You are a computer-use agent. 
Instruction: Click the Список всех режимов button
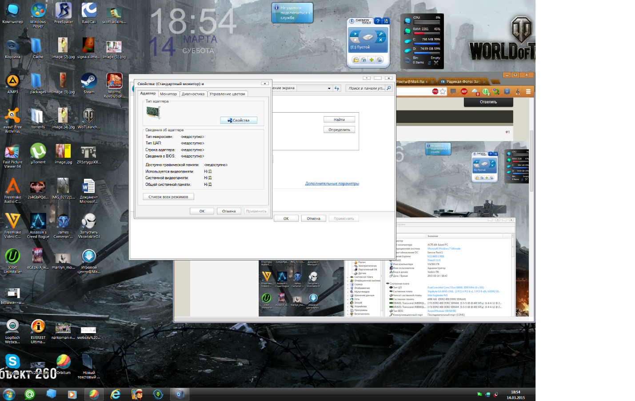pos(168,197)
